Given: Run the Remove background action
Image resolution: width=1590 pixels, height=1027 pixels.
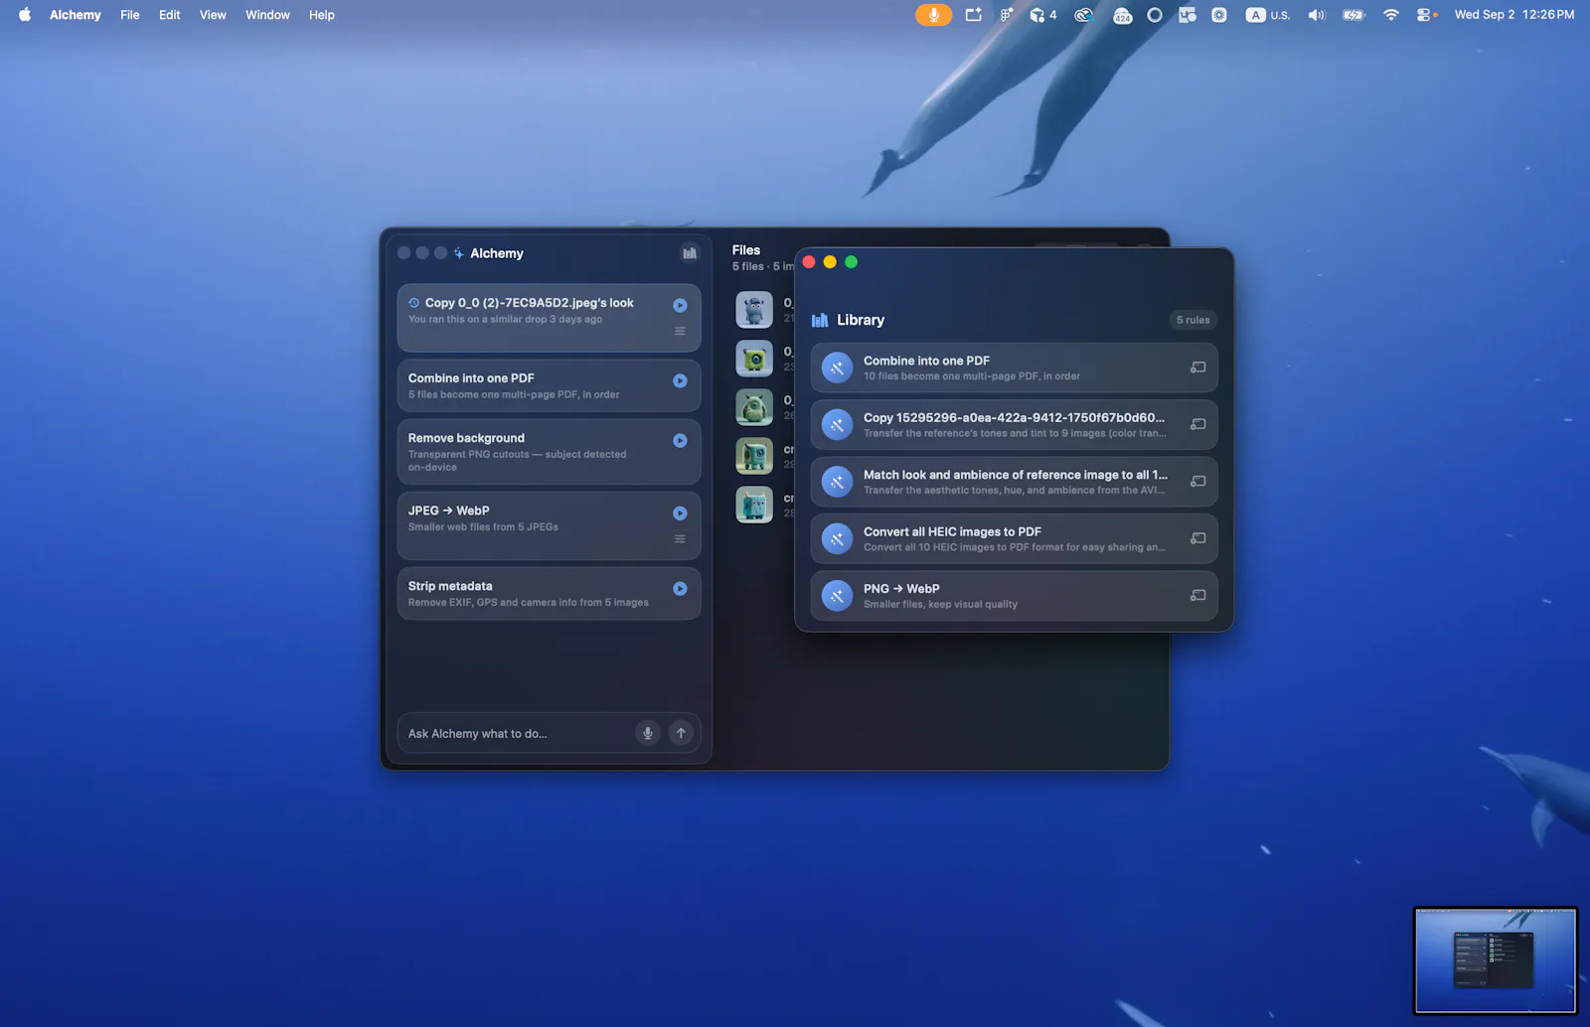Looking at the screenshot, I should [680, 440].
